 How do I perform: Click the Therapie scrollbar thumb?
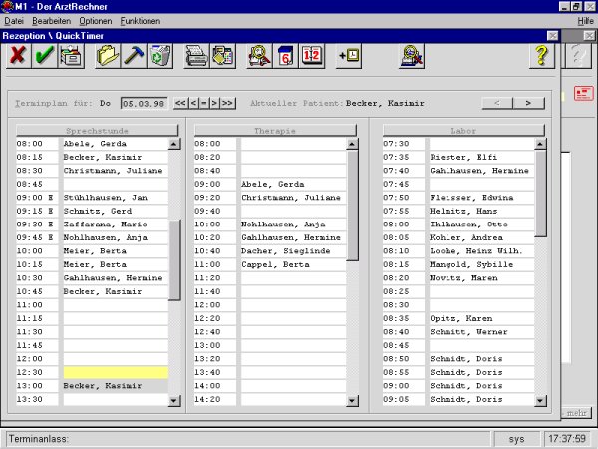click(x=352, y=206)
